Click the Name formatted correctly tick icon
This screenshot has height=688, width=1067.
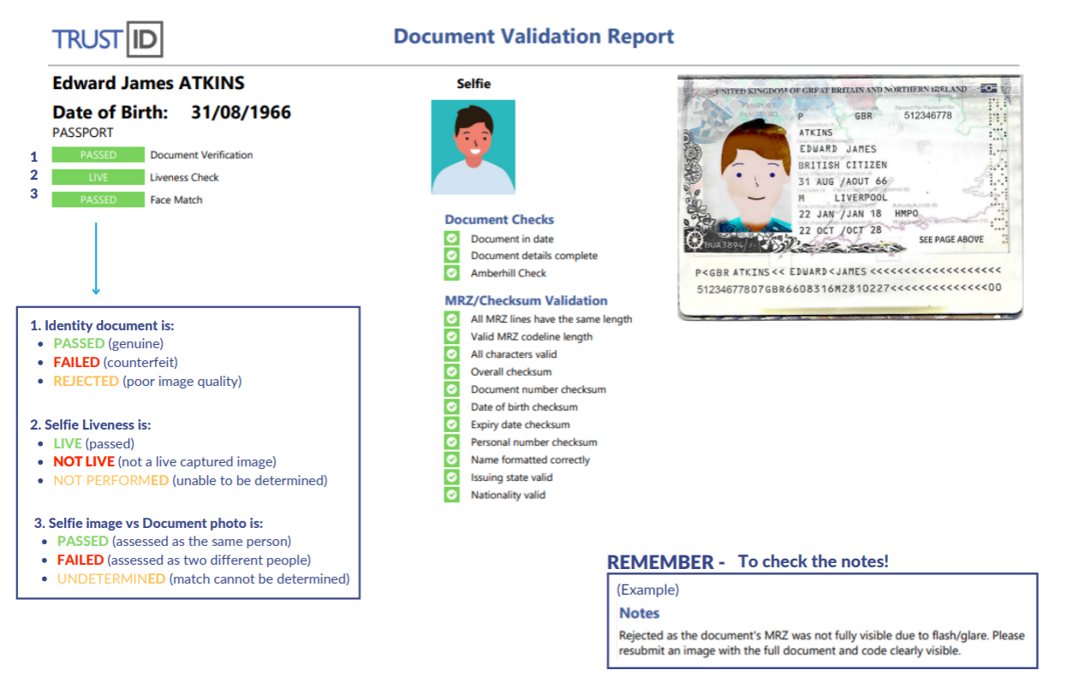point(452,460)
